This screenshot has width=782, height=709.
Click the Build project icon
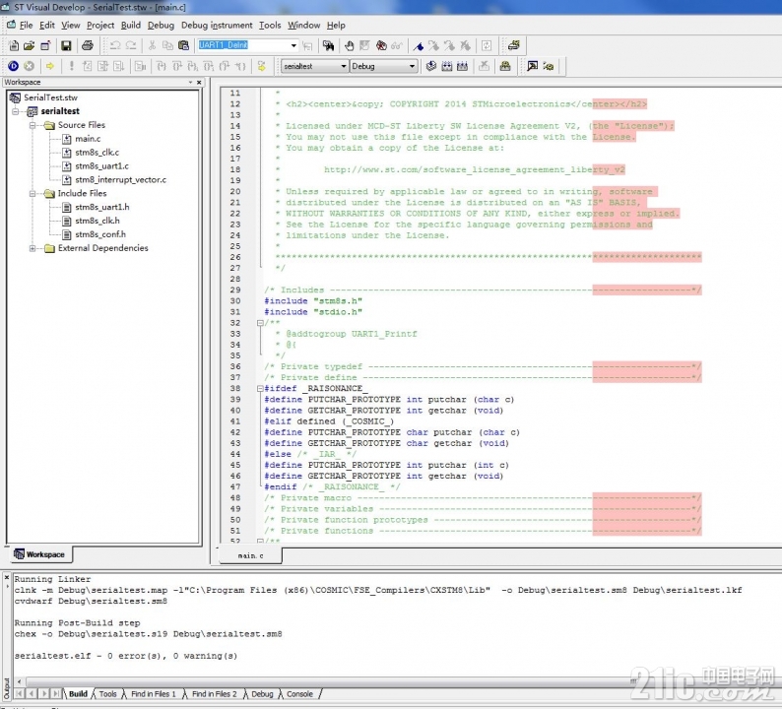pos(446,66)
